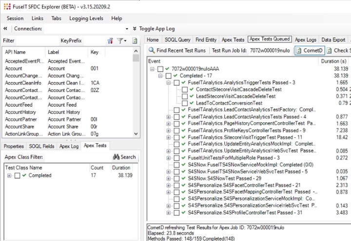Viewport: 351px width, 241px height.
Task: Open the Connection dropdown
Action: [127, 29]
